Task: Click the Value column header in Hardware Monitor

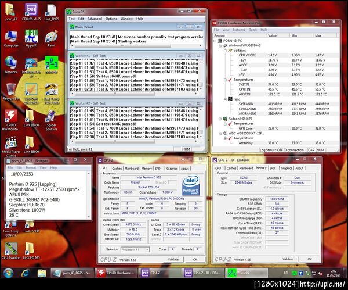Action: tap(278, 36)
